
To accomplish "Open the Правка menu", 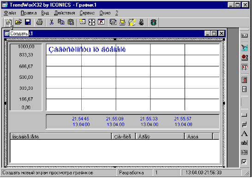I will pos(29,13).
